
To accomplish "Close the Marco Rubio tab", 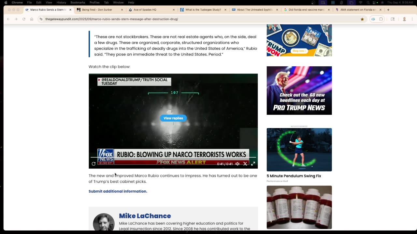I will click(70, 10).
